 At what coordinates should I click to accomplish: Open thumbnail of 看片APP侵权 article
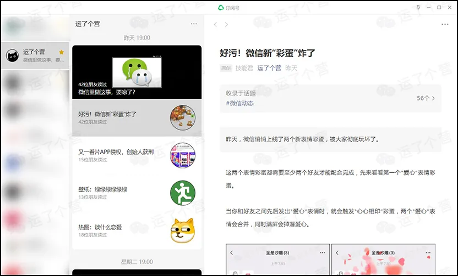pyautogui.click(x=183, y=155)
